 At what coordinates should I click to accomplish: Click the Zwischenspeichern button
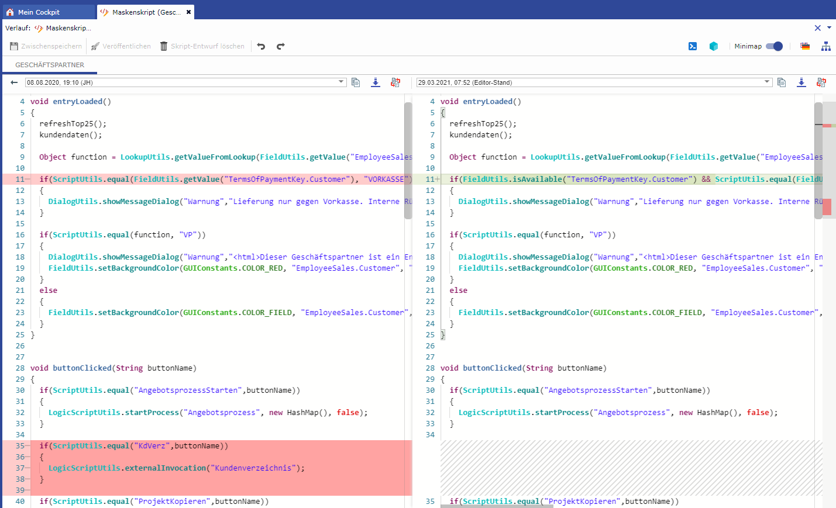(x=46, y=46)
